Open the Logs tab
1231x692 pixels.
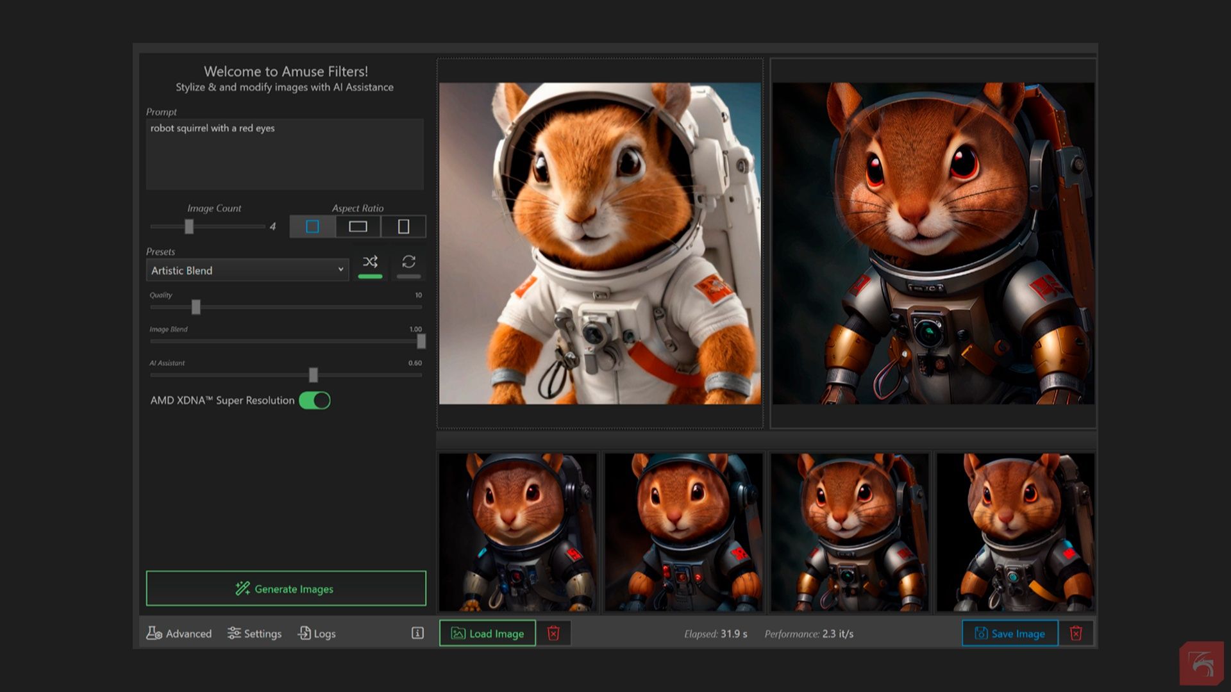pyautogui.click(x=317, y=633)
